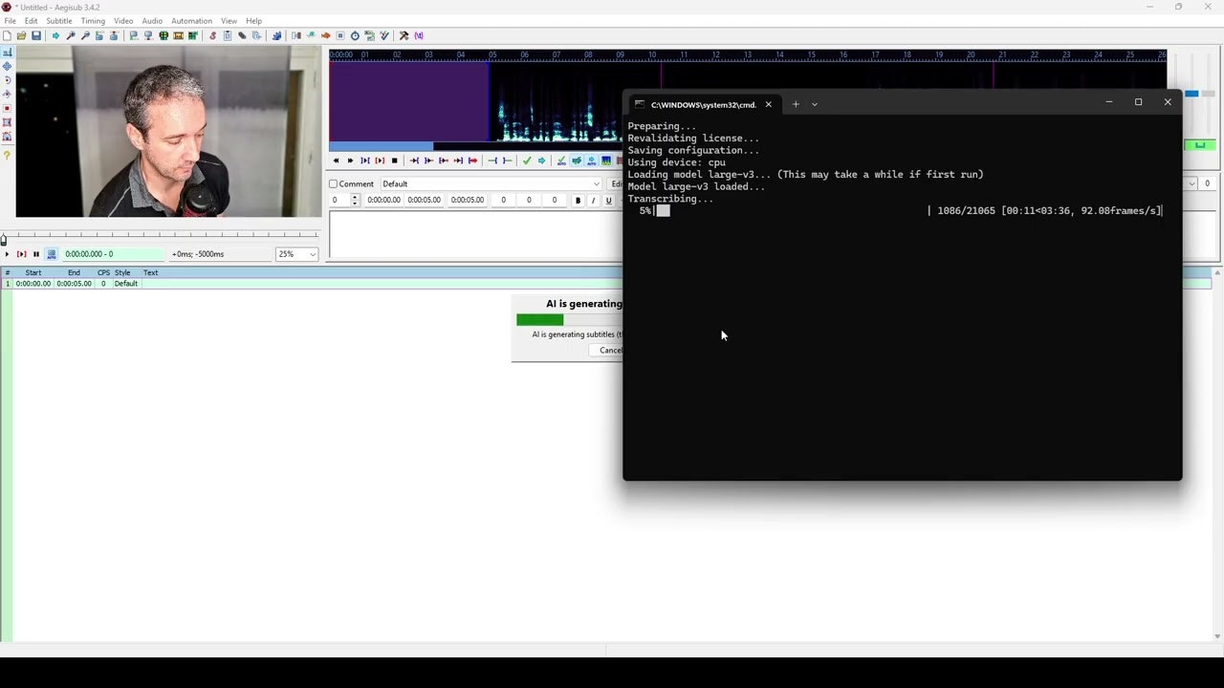Open the Timing menu

(x=93, y=21)
